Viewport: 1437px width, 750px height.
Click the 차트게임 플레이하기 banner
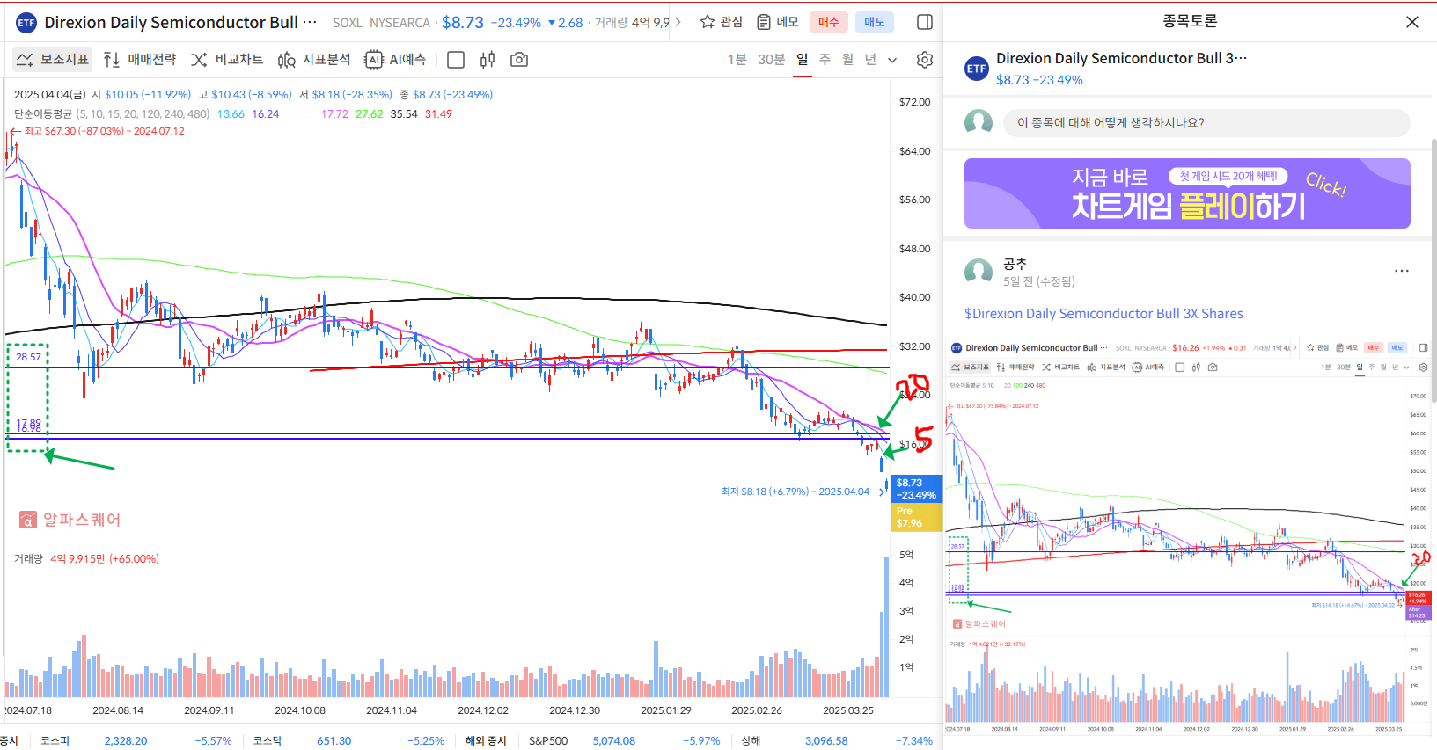[x=1187, y=193]
